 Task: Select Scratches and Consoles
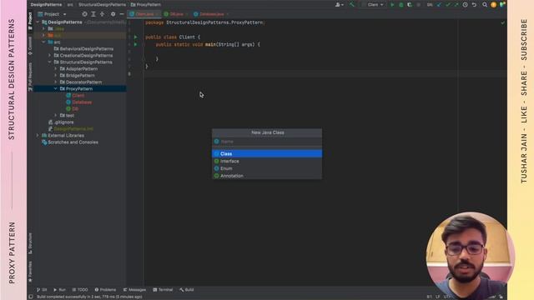pos(70,142)
